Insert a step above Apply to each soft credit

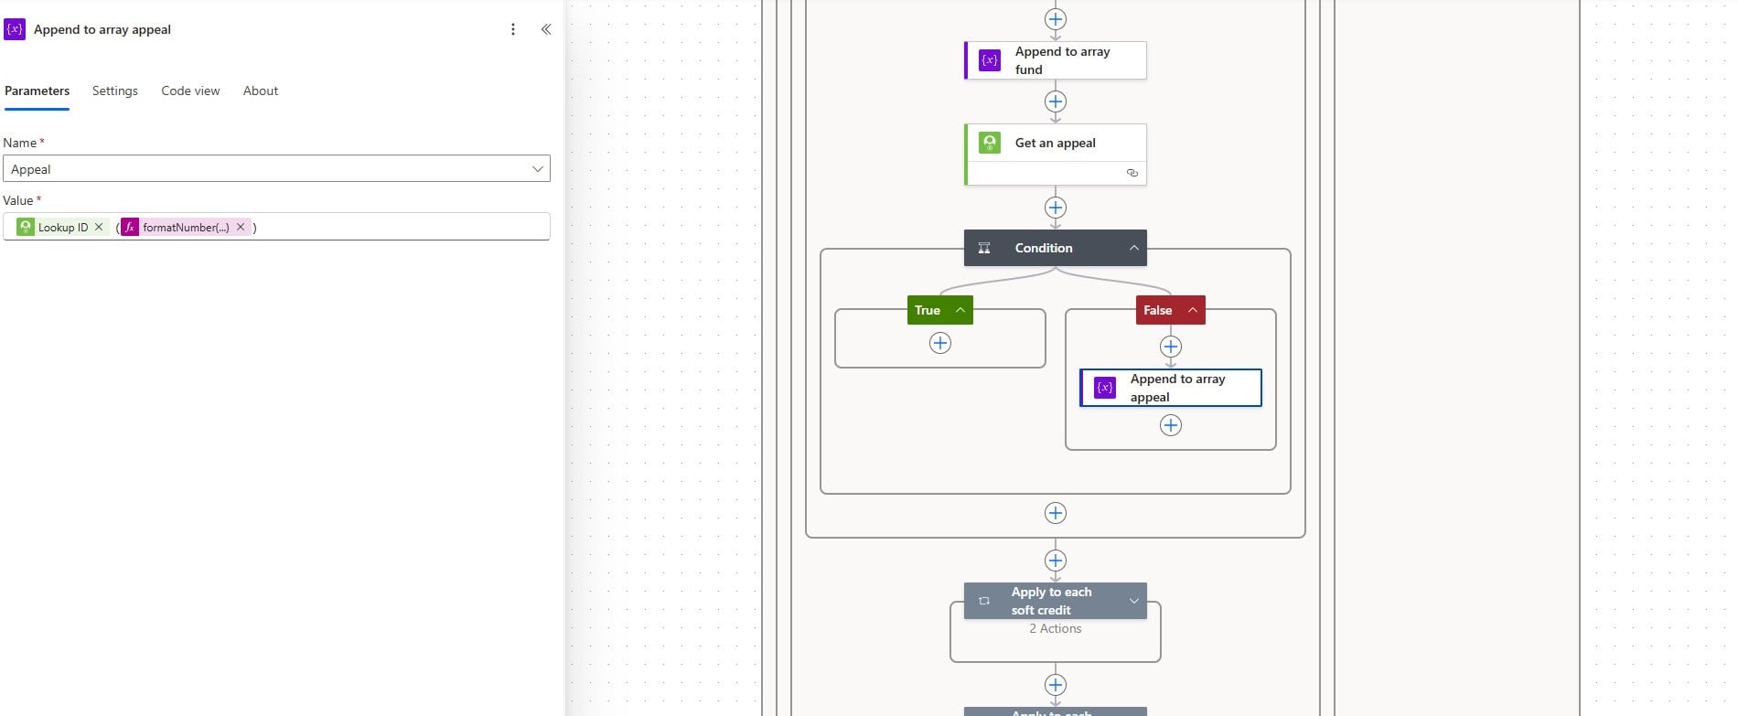(x=1056, y=561)
